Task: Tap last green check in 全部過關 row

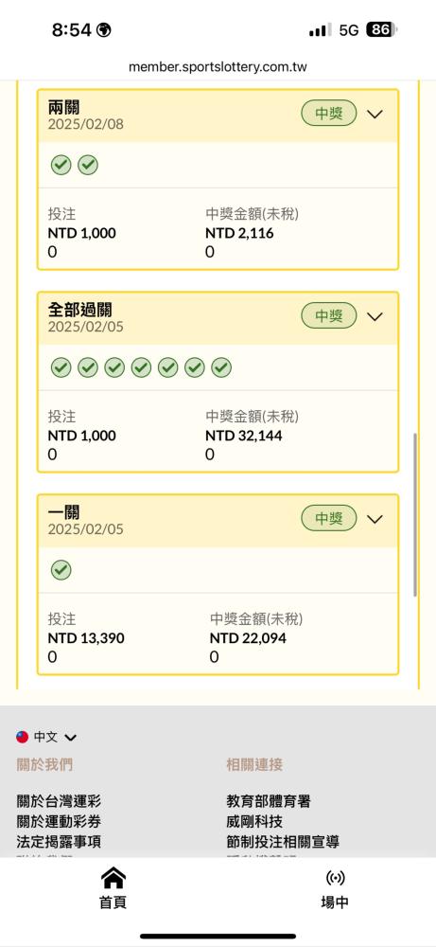Action: coord(221,367)
